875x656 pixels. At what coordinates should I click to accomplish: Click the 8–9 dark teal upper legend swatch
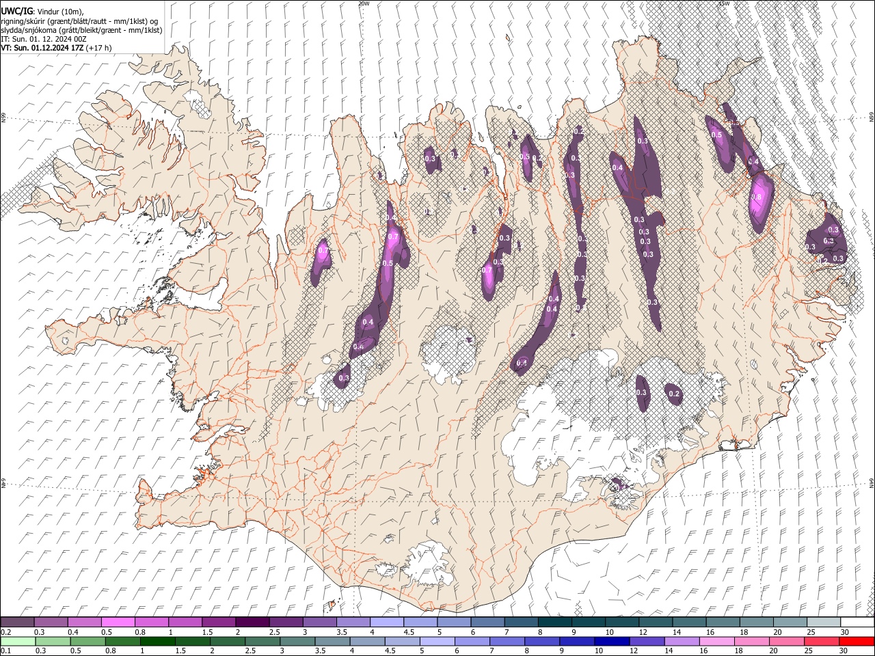tap(554, 622)
